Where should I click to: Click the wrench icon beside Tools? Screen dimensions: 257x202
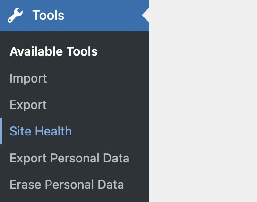(15, 15)
